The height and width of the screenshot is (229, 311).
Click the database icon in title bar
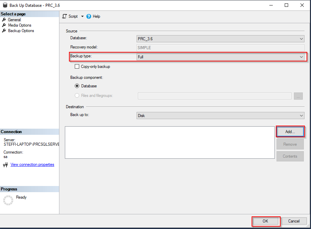(5, 5)
